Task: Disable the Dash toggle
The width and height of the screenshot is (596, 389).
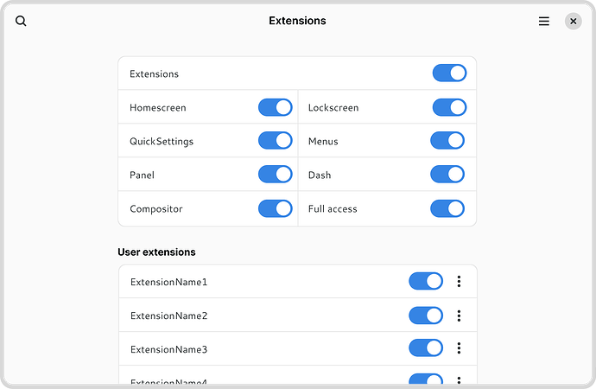Action: coord(447,175)
